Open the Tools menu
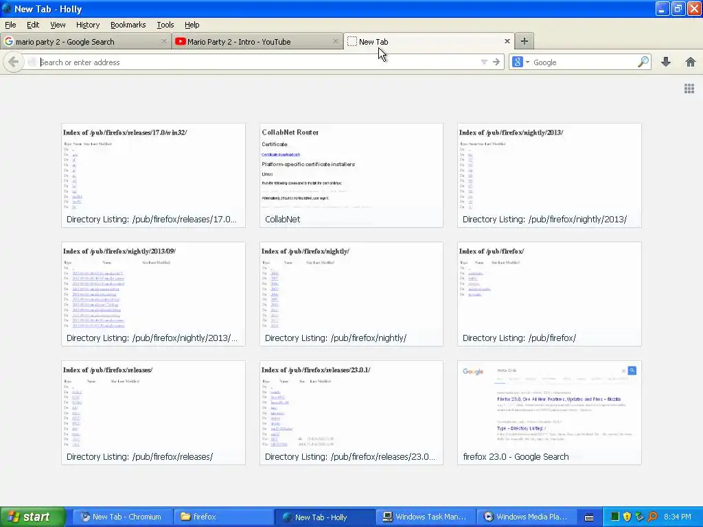 [x=165, y=25]
